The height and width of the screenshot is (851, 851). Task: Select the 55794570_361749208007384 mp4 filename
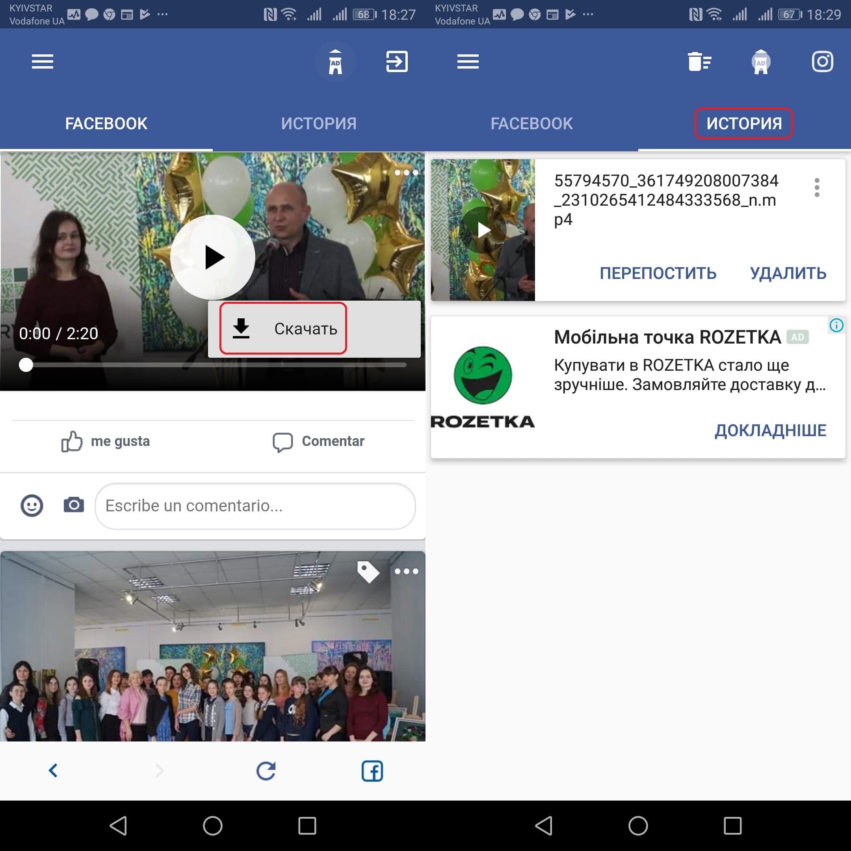click(666, 200)
